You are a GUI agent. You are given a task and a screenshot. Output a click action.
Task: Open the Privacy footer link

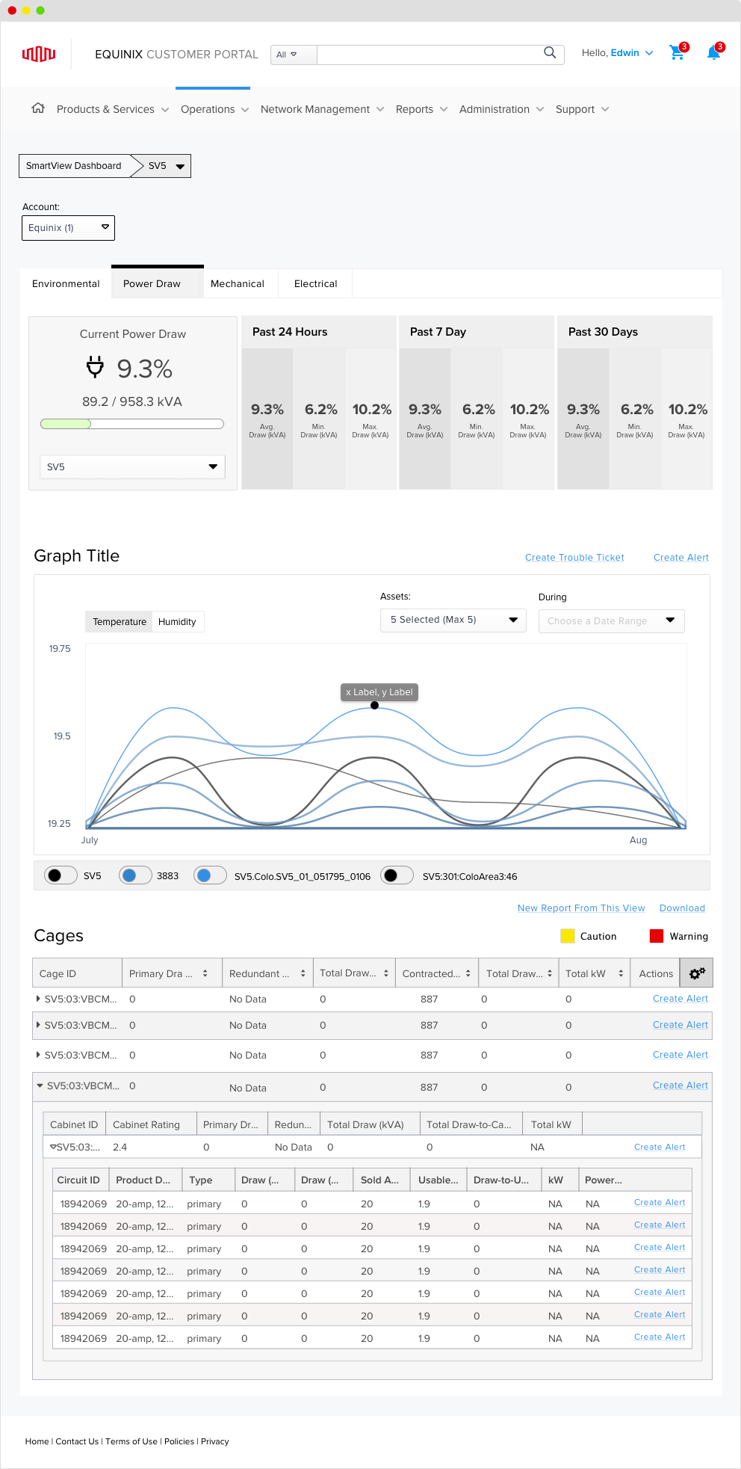[215, 1441]
